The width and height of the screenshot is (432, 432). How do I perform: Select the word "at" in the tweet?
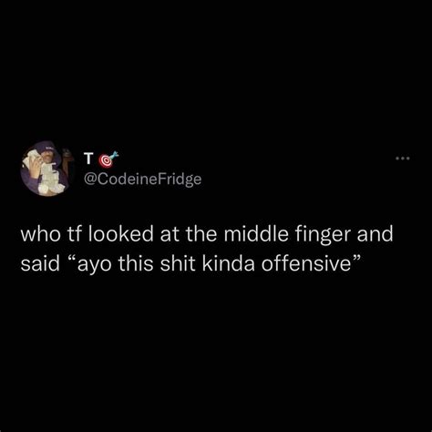pos(170,234)
